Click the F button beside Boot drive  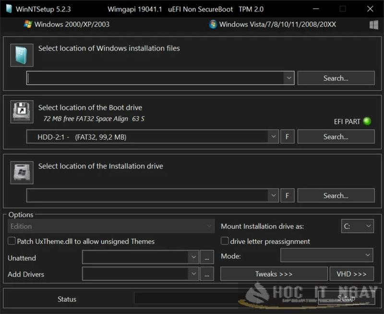(x=287, y=137)
